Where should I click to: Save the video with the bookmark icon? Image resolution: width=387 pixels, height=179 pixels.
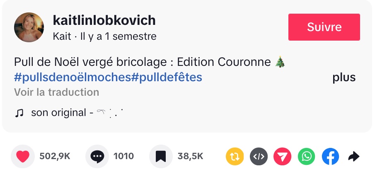click(161, 156)
